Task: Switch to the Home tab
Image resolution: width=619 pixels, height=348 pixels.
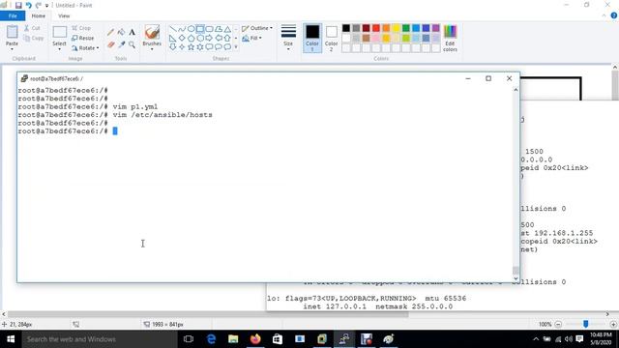Action: point(39,15)
